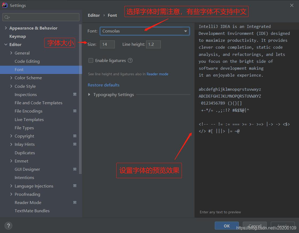This screenshot has height=233, width=299.
Task: Click the search magnifier icon in settings search
Action: pos(7,17)
